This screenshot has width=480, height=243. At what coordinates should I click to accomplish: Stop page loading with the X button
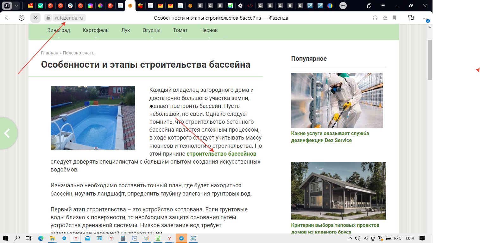click(x=35, y=18)
